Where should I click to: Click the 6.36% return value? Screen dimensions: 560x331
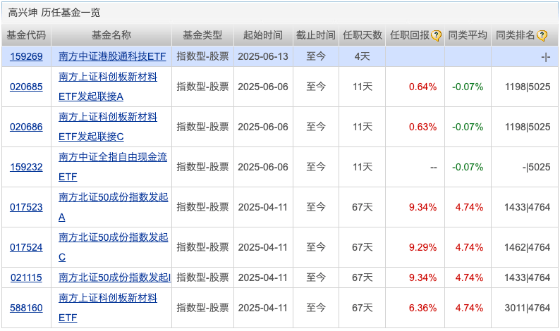coord(423,308)
